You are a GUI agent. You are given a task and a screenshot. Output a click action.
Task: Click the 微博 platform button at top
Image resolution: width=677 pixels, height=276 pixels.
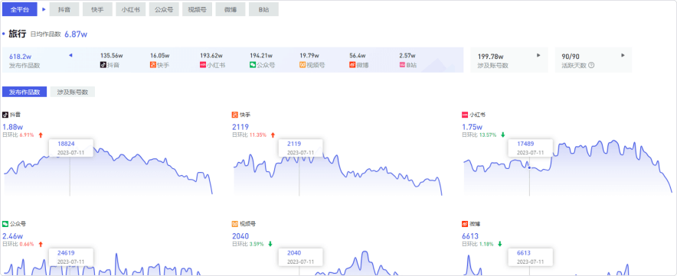(230, 9)
